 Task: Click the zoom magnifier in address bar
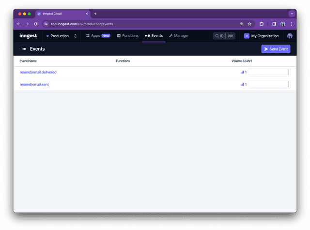click(242, 24)
